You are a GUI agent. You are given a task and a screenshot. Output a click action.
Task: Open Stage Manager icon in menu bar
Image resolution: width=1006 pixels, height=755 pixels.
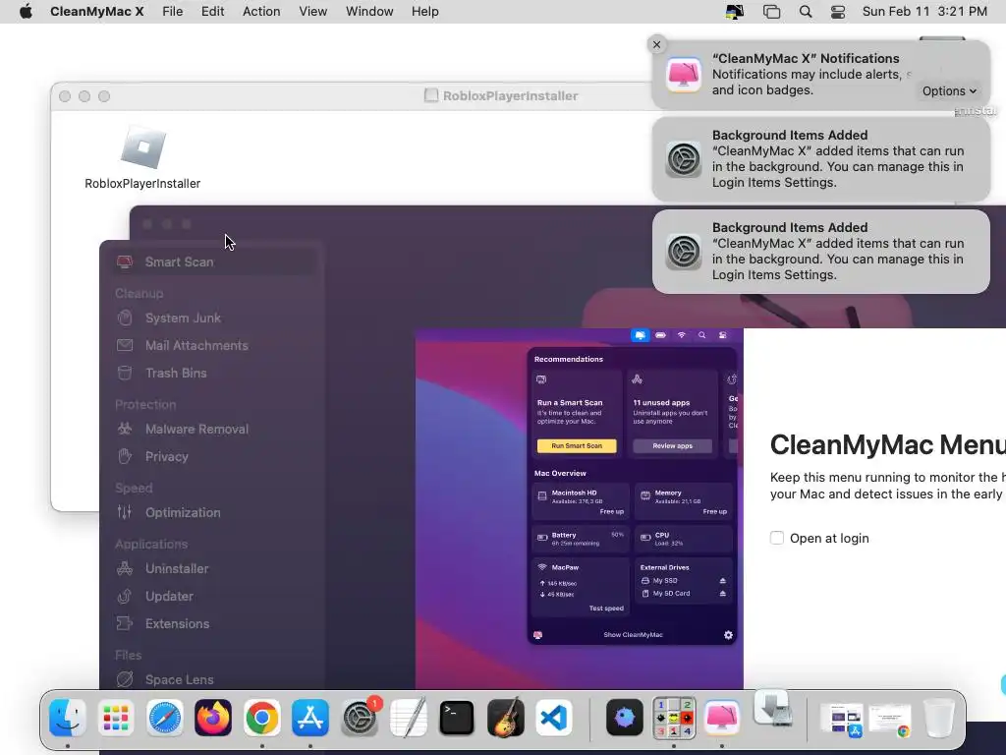click(772, 12)
